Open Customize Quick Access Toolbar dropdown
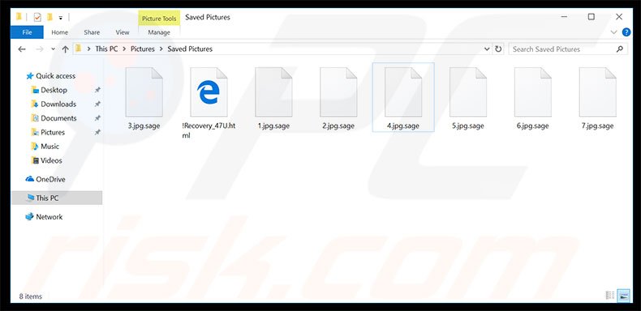 (x=61, y=18)
